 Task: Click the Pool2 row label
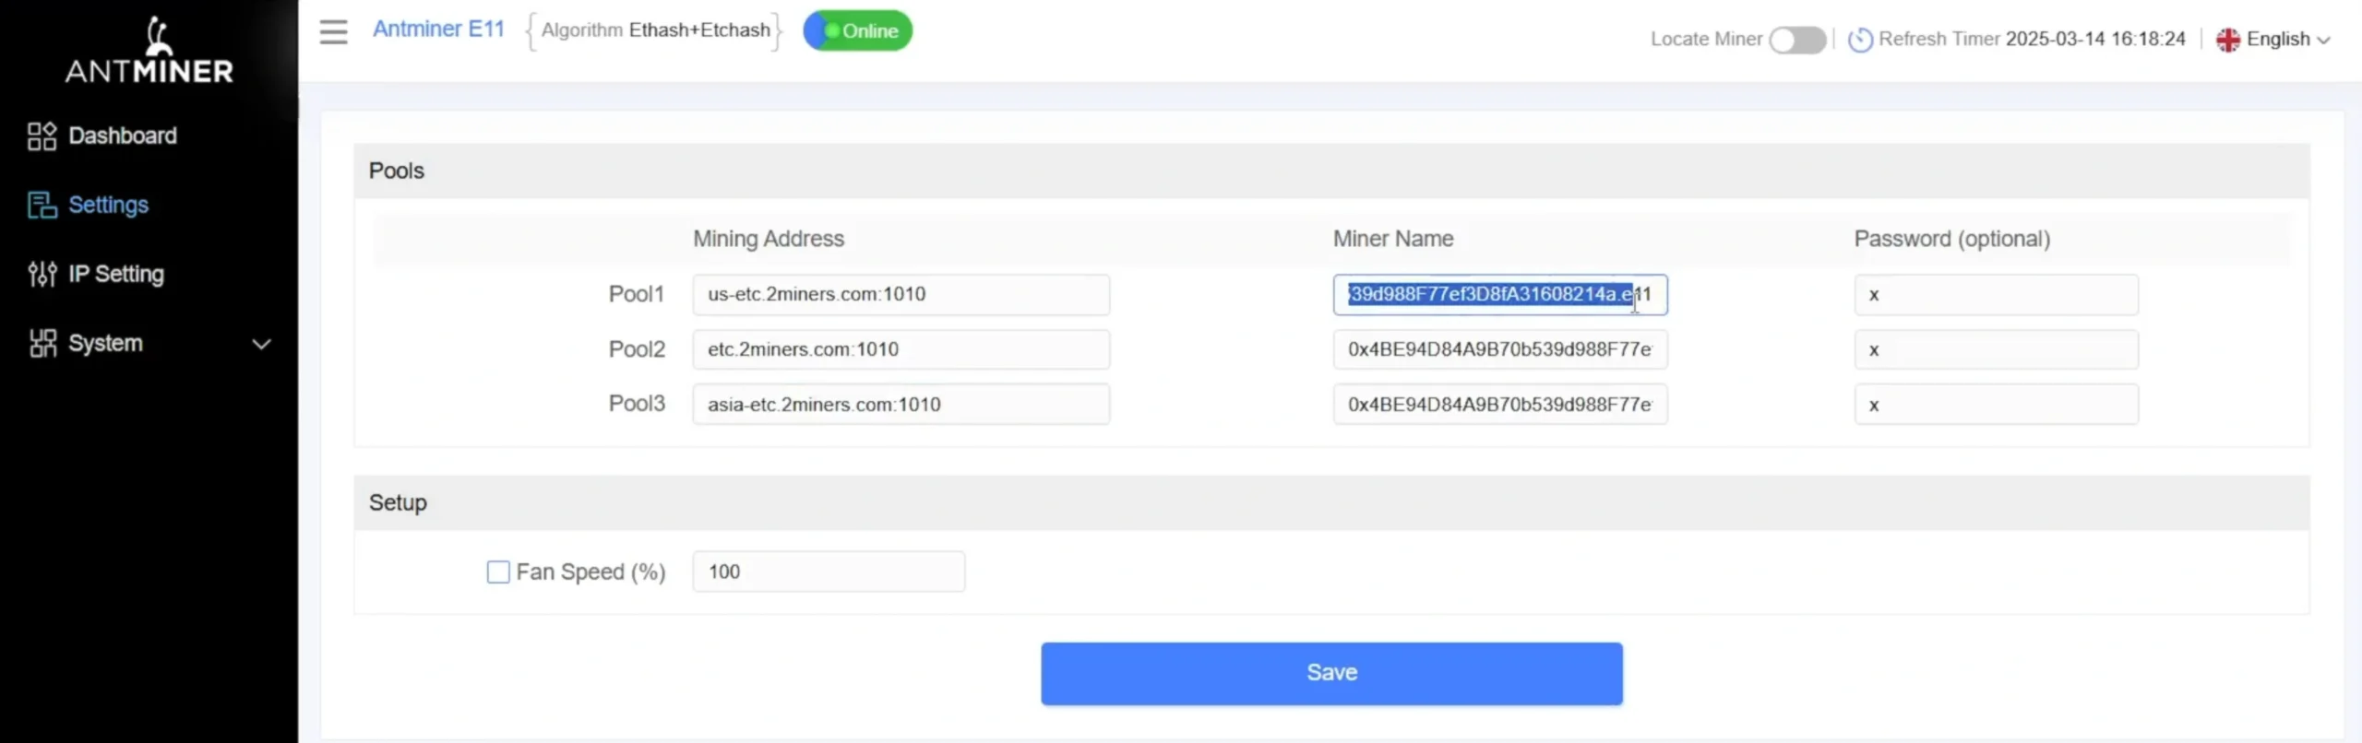point(637,349)
